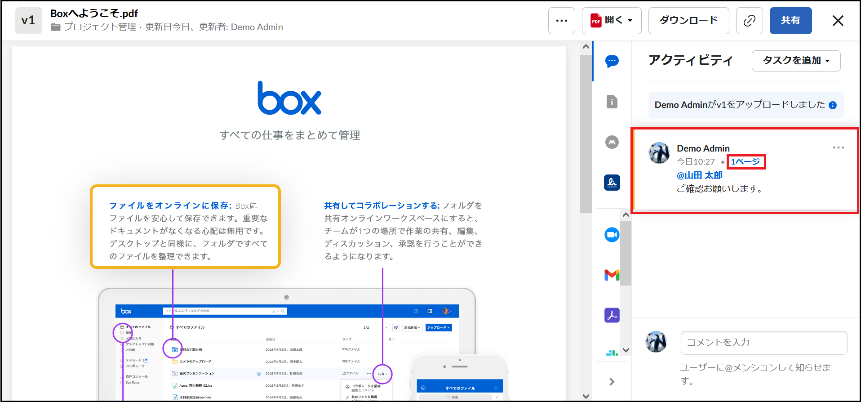Open the プロジェクト管理 folder link
Viewport: 861px width, 402px height.
pyautogui.click(x=100, y=27)
